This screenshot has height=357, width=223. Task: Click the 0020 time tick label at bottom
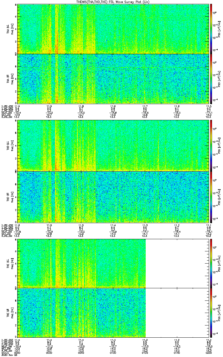pos(49,353)
